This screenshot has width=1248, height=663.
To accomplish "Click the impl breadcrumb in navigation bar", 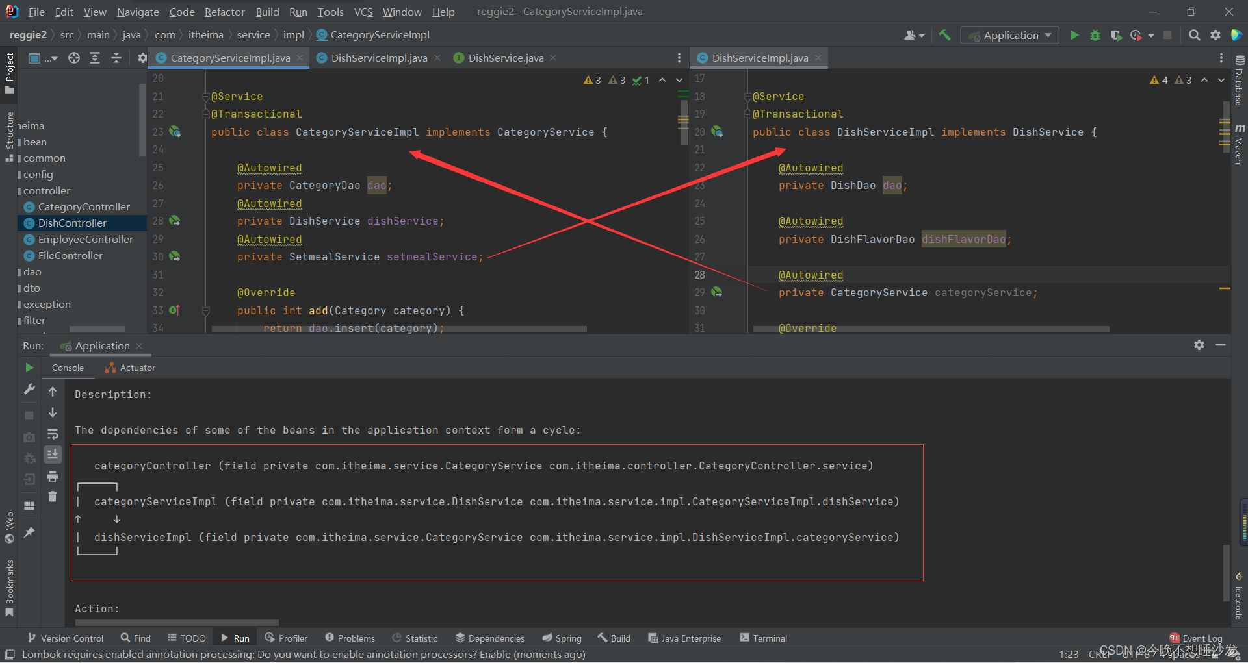I will pyautogui.click(x=293, y=35).
